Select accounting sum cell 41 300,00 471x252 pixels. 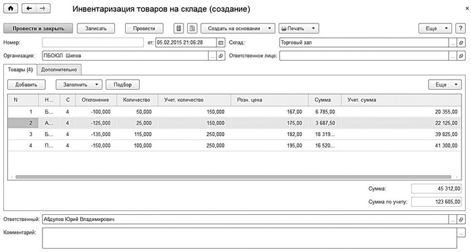[401, 146]
